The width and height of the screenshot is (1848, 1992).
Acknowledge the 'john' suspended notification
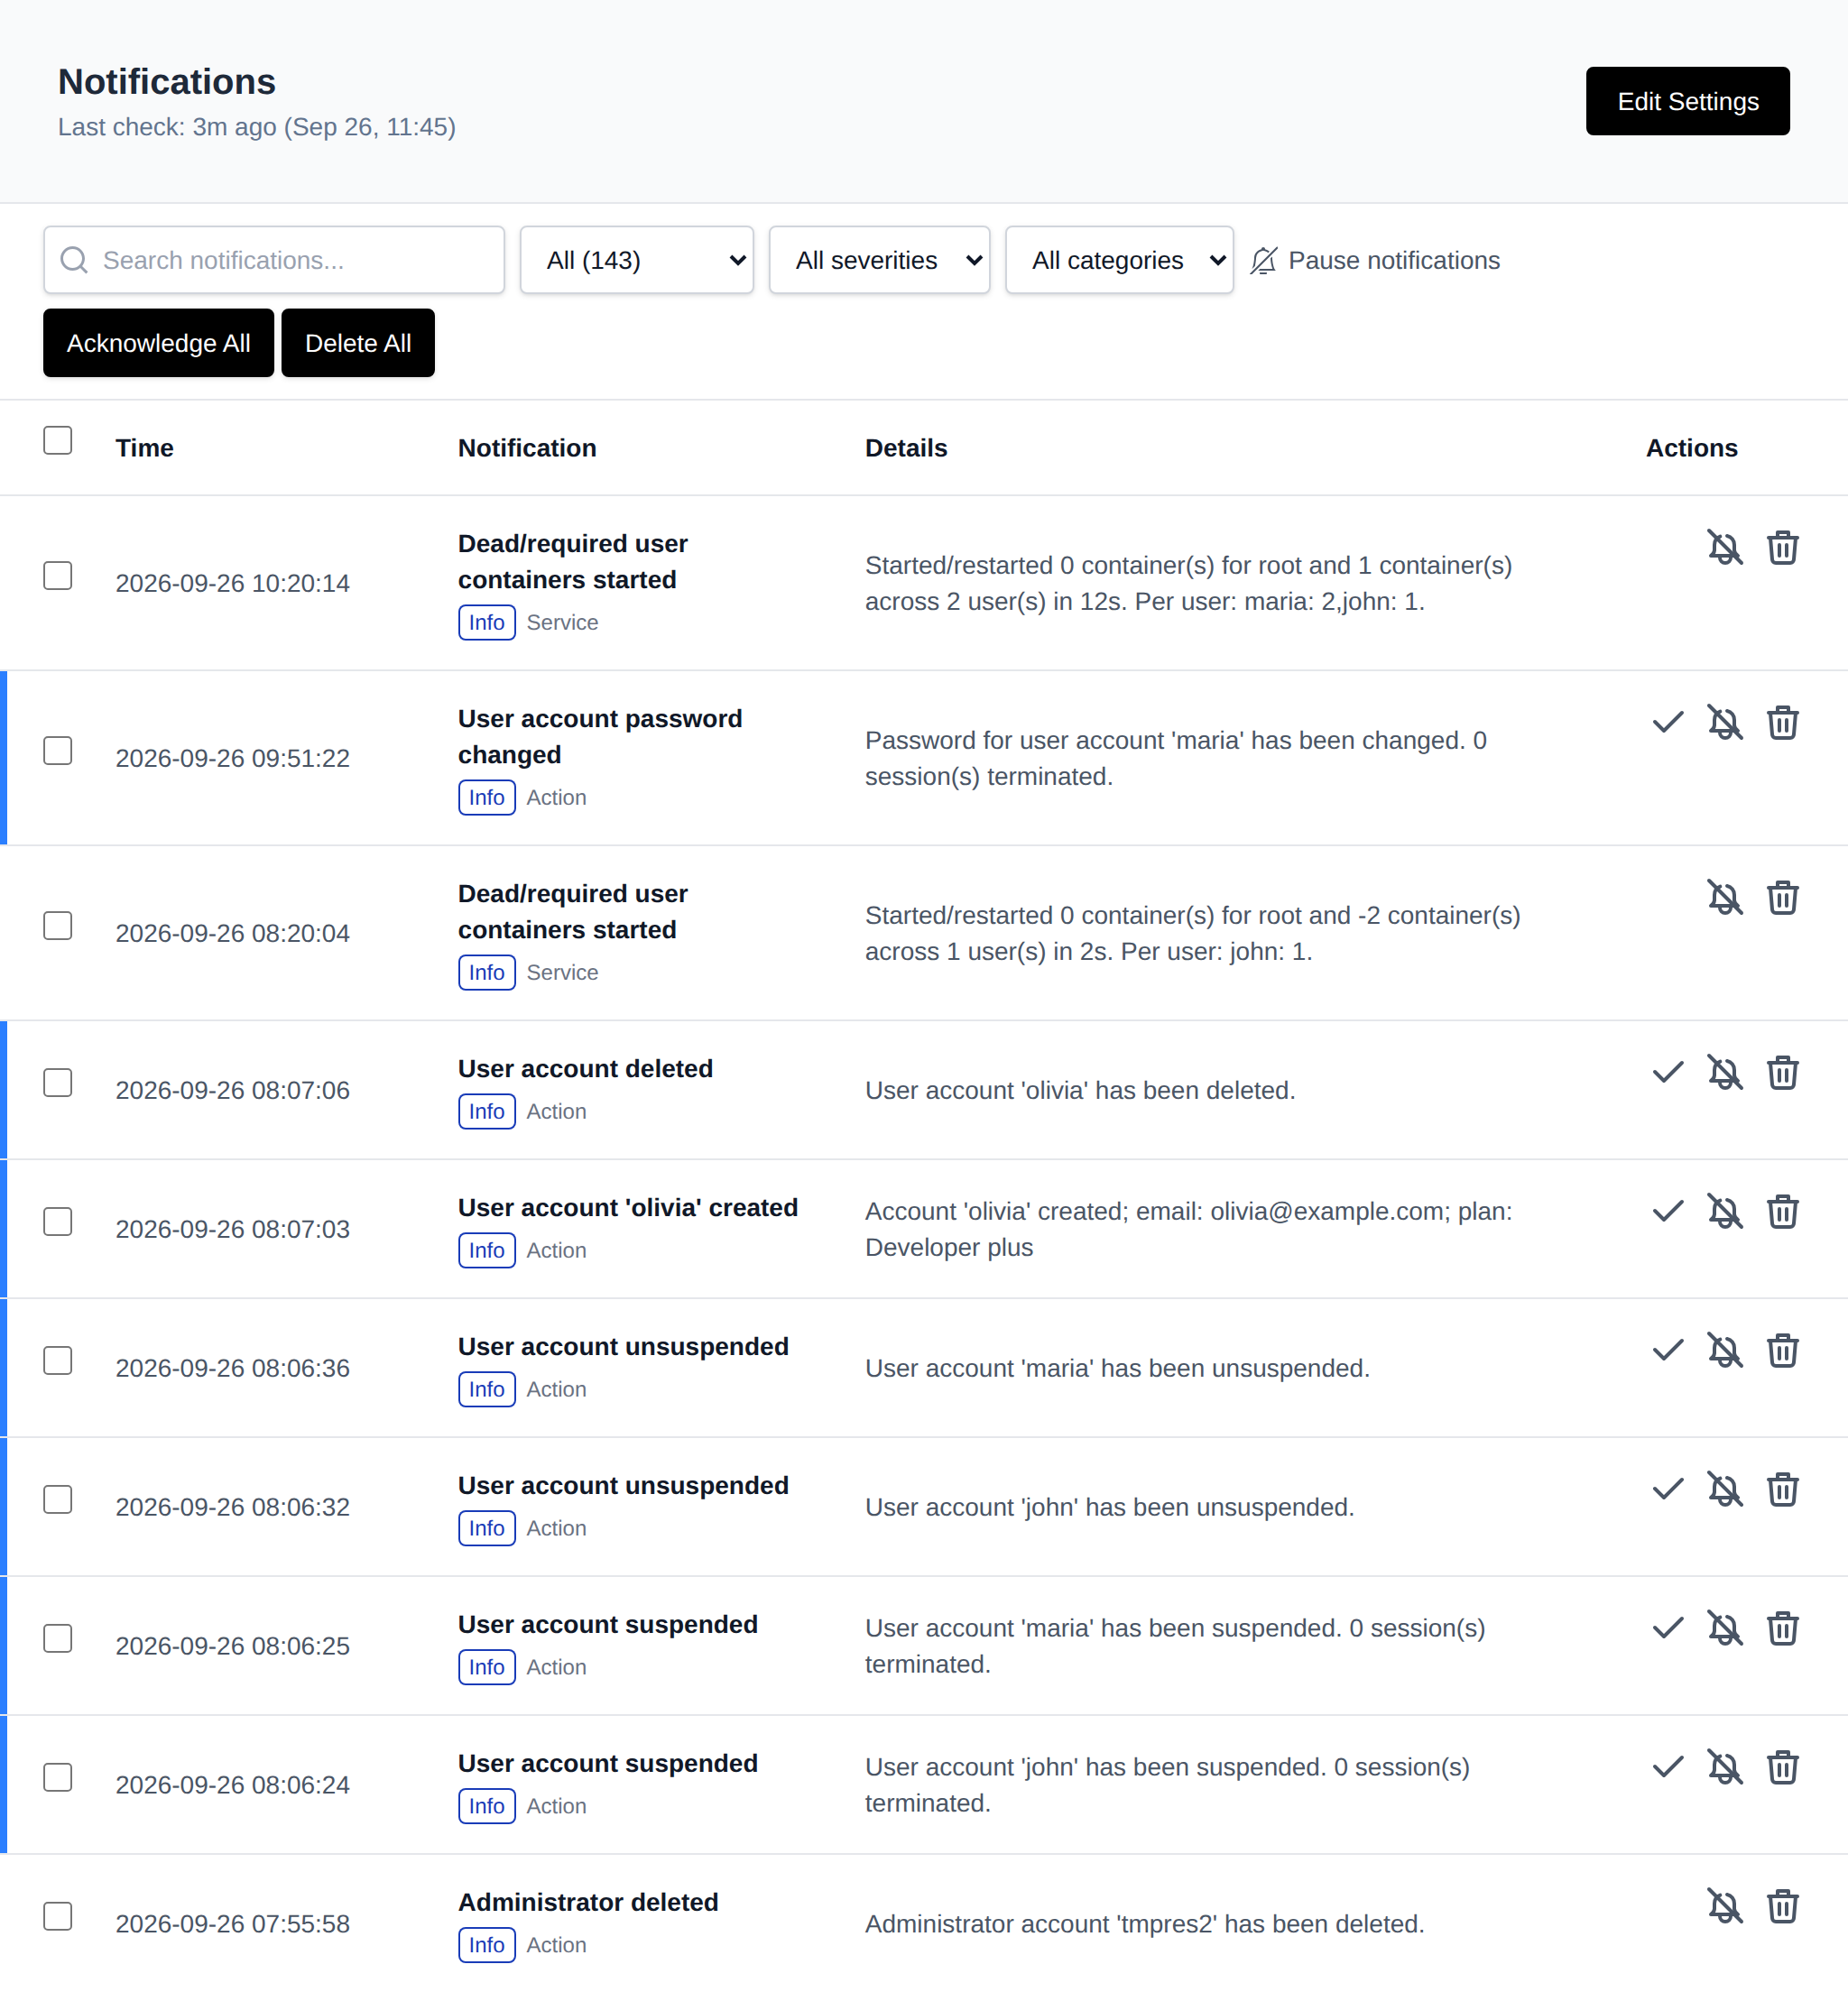coord(1667,1768)
